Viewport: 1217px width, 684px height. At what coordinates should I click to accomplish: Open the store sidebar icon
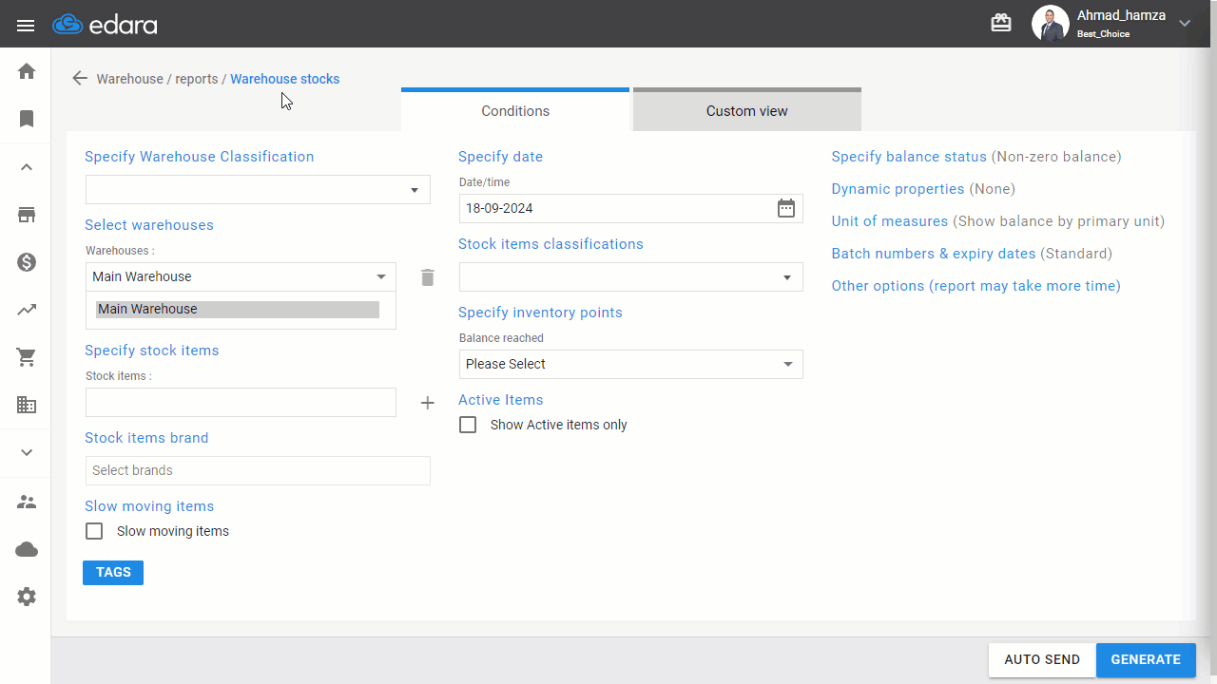point(27,215)
